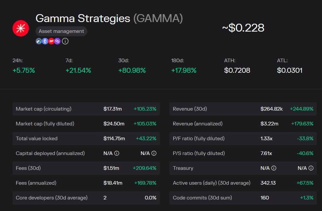Image resolution: width=322 pixels, height=211 pixels.
Task: Open the Asset management category tag
Action: pos(61,31)
